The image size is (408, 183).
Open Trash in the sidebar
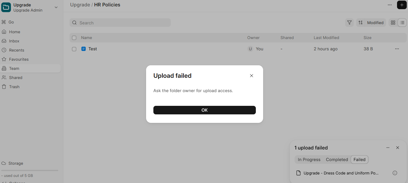coord(30,87)
